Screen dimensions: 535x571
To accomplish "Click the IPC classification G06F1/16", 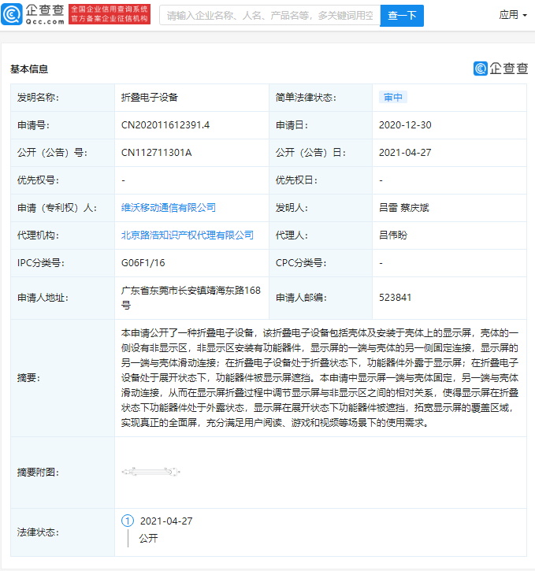I will [x=143, y=262].
